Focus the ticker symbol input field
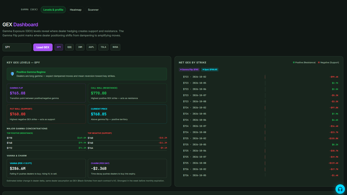This screenshot has width=347, height=195. click(17, 47)
